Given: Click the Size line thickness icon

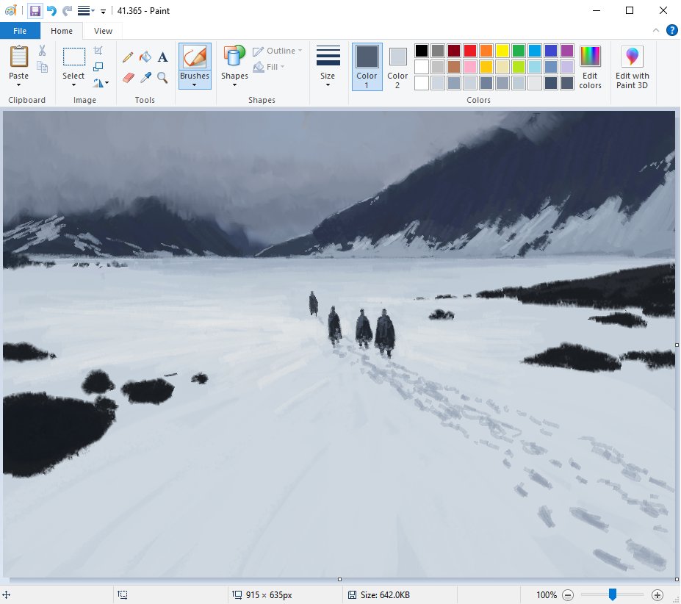Looking at the screenshot, I should (328, 57).
